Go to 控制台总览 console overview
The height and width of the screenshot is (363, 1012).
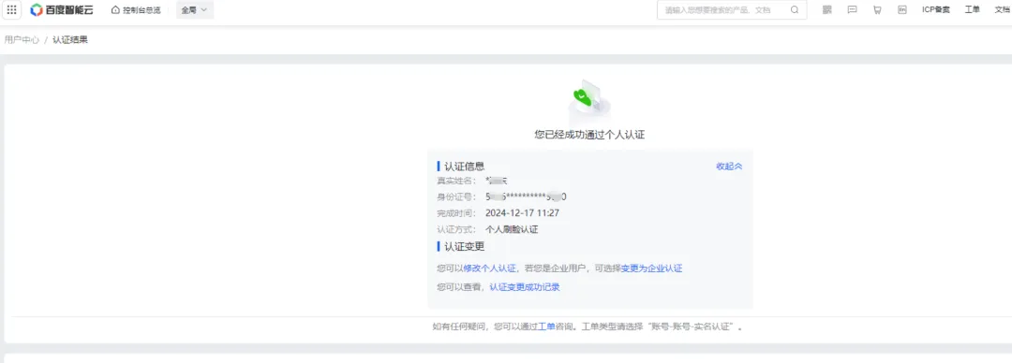136,10
